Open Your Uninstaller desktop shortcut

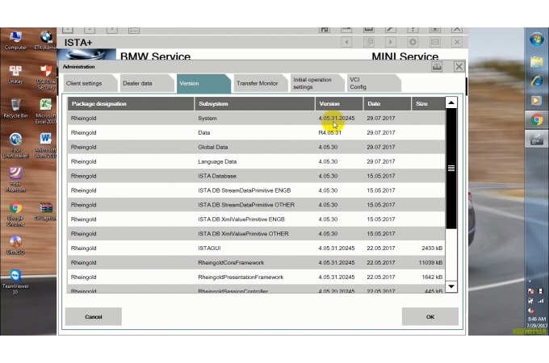pos(15,145)
